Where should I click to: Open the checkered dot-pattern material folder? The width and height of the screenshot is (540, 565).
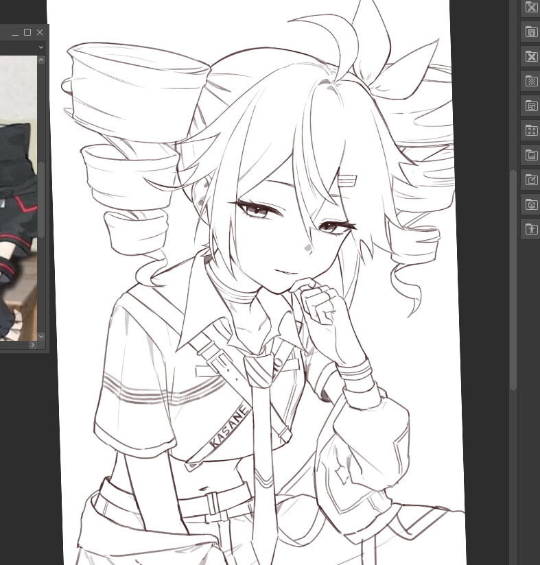click(x=531, y=81)
